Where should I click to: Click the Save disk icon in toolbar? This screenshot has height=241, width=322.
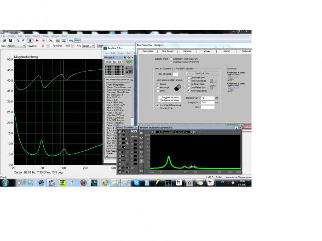[x=11, y=40]
